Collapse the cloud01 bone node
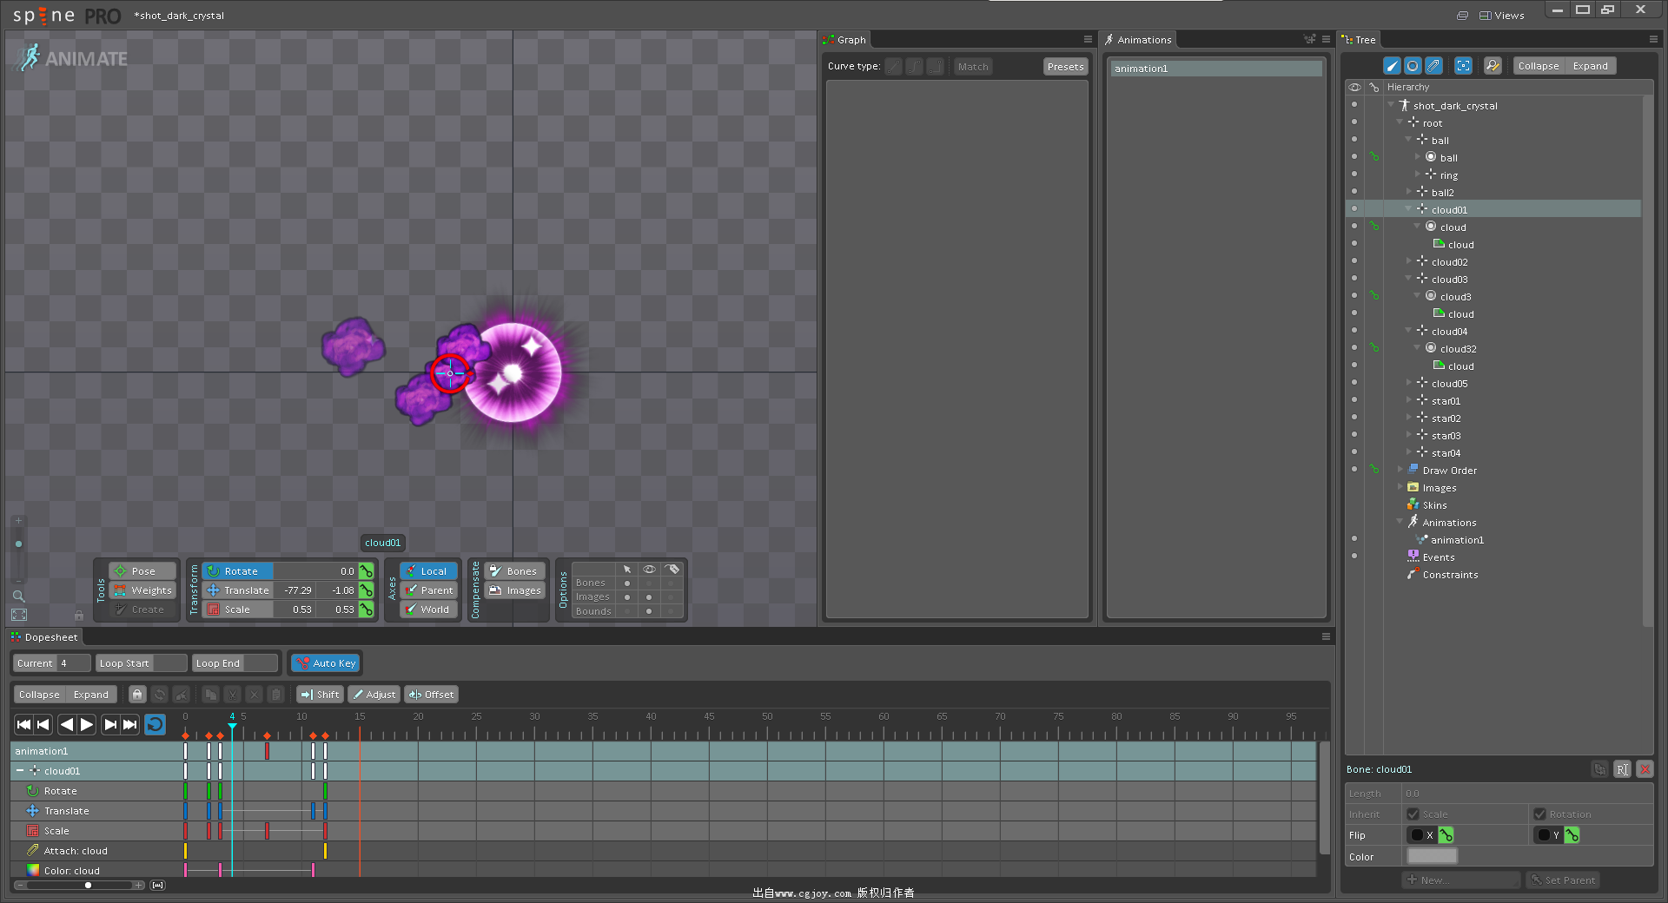The width and height of the screenshot is (1668, 903). (1409, 209)
